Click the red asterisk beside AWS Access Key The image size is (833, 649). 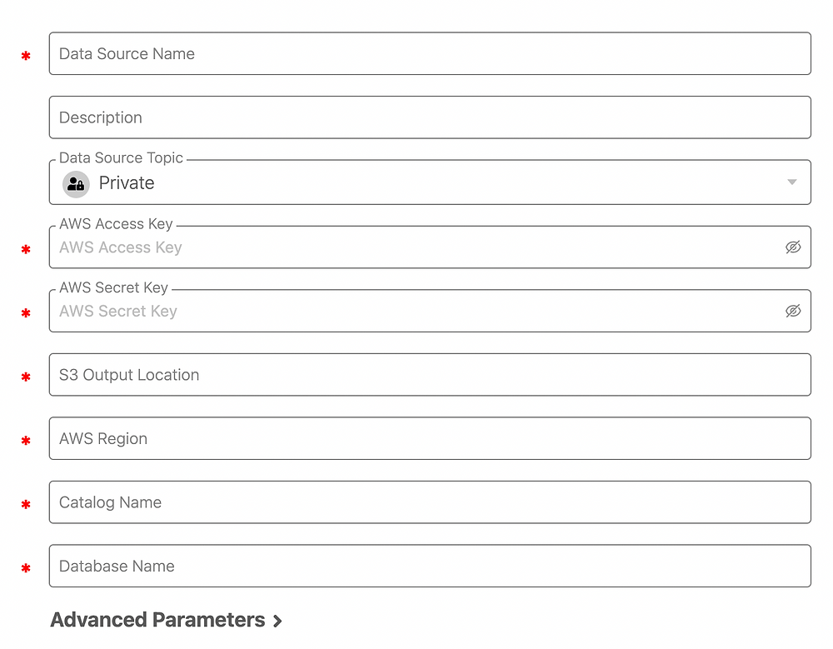point(26,249)
